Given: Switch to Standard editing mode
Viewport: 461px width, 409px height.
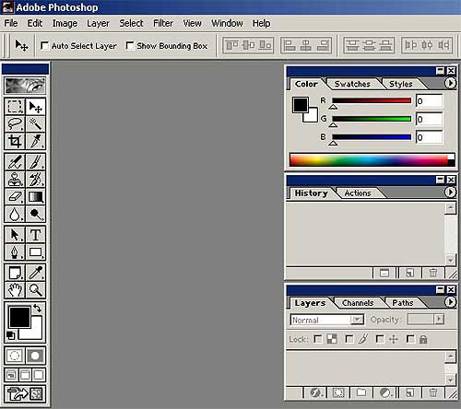Looking at the screenshot, I should click(15, 356).
